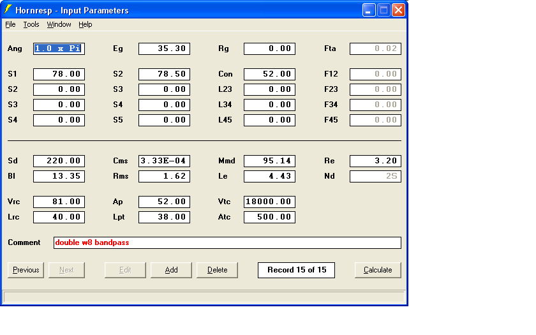Click the greyed-out Edit button
The height and width of the screenshot is (335, 536).
[x=125, y=270]
